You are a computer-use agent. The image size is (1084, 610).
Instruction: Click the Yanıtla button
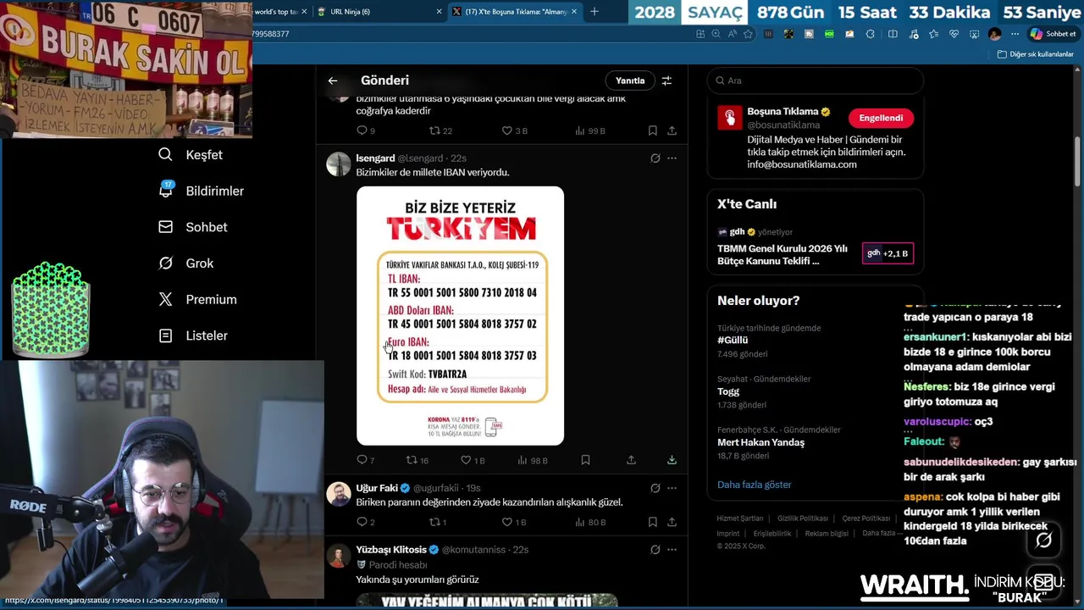(x=630, y=80)
